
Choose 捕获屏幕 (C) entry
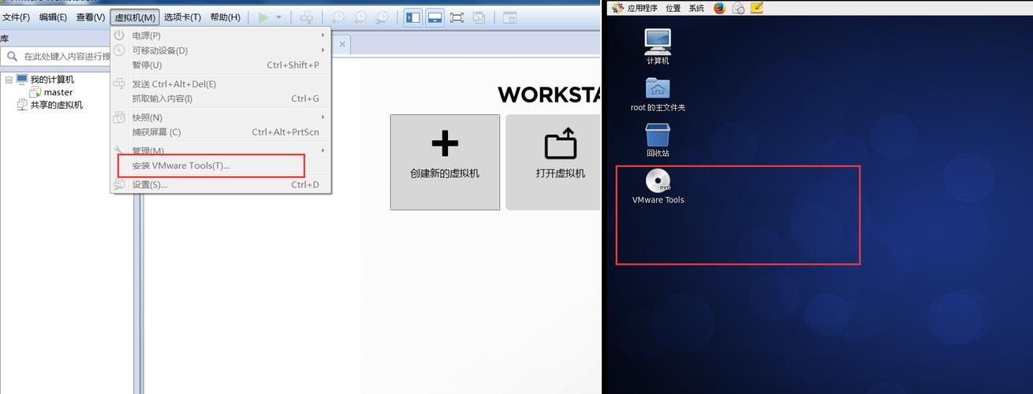point(220,132)
